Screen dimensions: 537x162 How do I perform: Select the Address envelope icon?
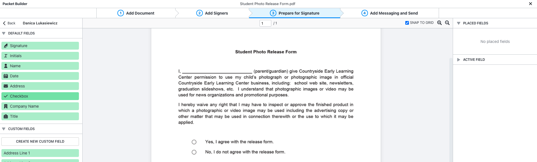(x=6, y=86)
